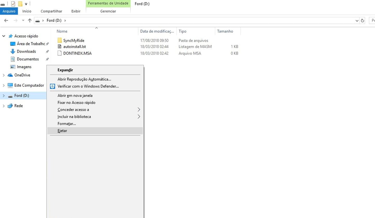Image resolution: width=375 pixels, height=218 pixels.
Task: Switch to the Exibir ribbon tab
Action: (76, 11)
